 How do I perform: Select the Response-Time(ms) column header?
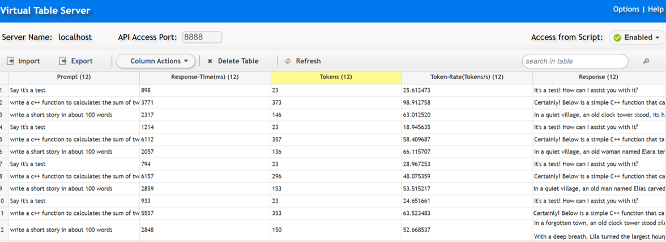coord(205,77)
